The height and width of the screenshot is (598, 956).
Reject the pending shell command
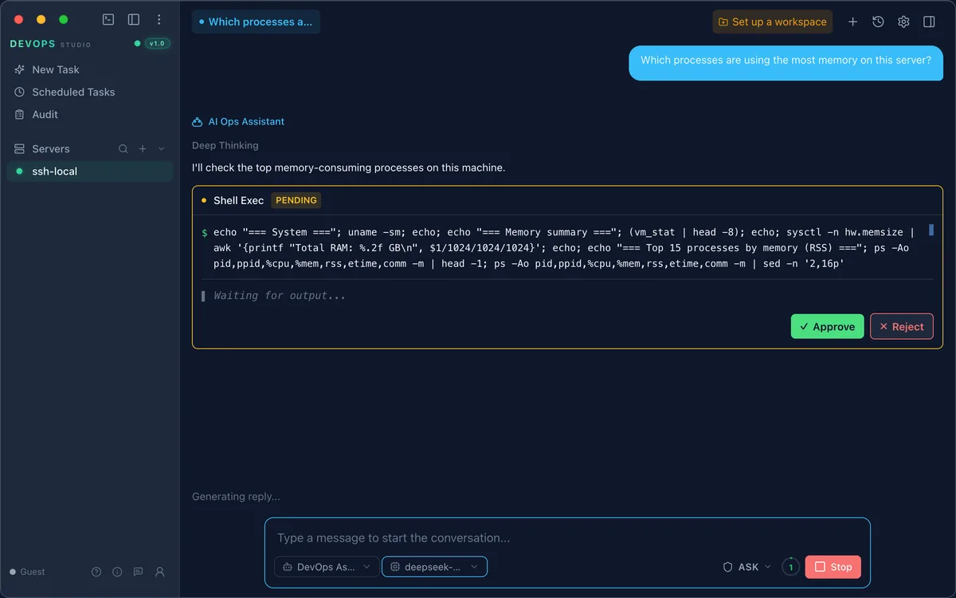click(901, 327)
